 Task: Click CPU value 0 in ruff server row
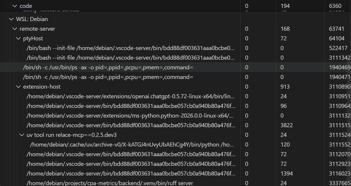point(247,183)
